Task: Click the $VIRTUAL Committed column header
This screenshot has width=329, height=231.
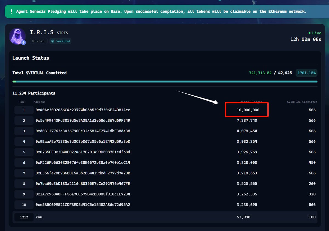Action: pos(302,102)
